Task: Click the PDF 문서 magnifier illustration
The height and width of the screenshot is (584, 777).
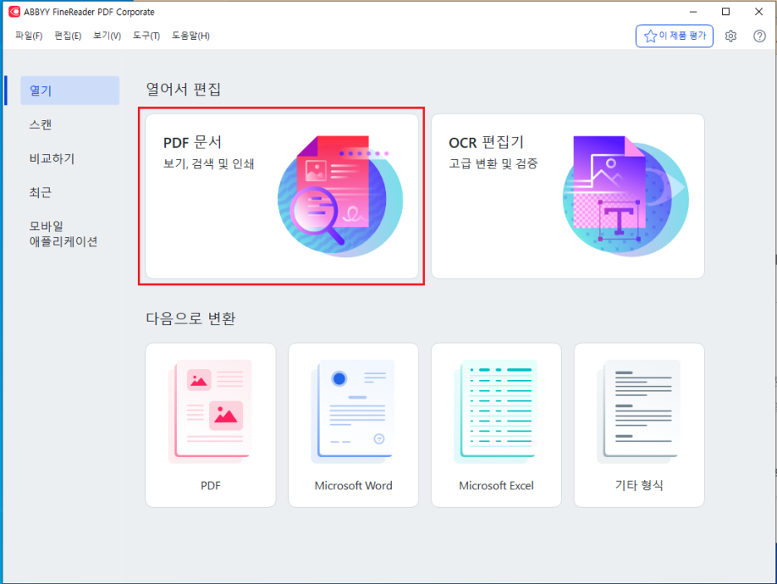Action: pyautogui.click(x=340, y=196)
